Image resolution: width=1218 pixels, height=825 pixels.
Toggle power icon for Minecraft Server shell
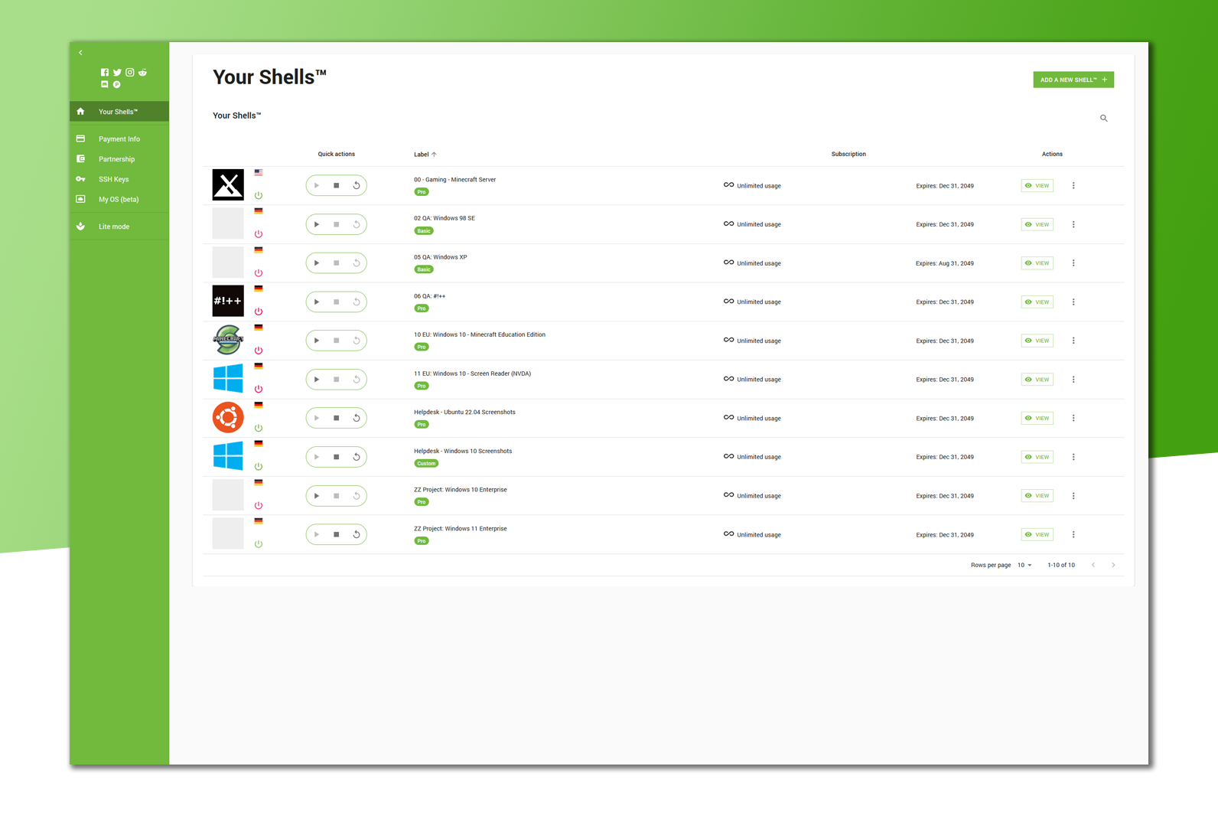(x=259, y=196)
